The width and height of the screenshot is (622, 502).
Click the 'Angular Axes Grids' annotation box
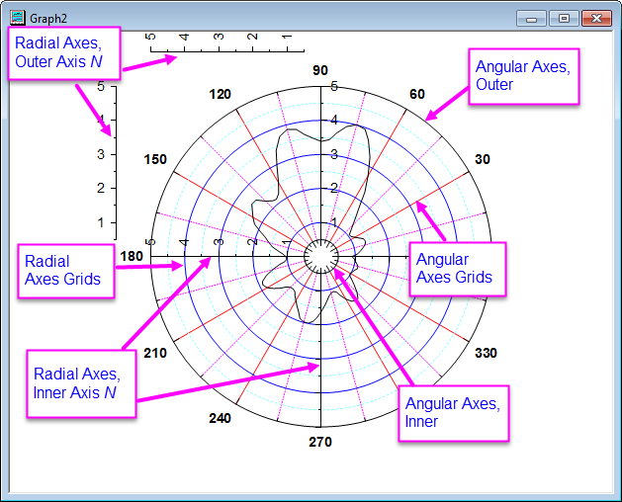456,268
